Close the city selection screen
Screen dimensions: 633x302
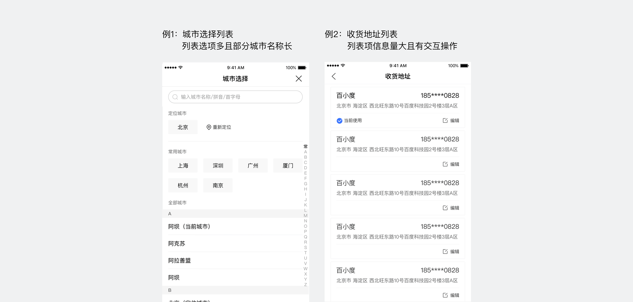click(x=298, y=79)
